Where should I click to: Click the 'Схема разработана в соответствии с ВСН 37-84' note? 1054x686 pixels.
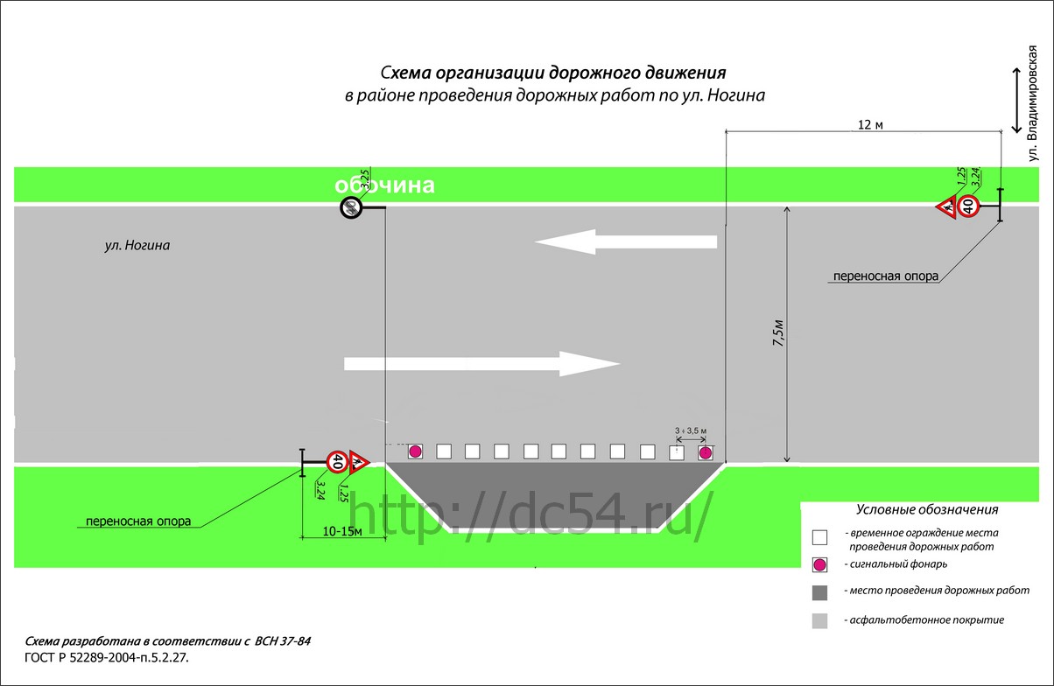(168, 641)
